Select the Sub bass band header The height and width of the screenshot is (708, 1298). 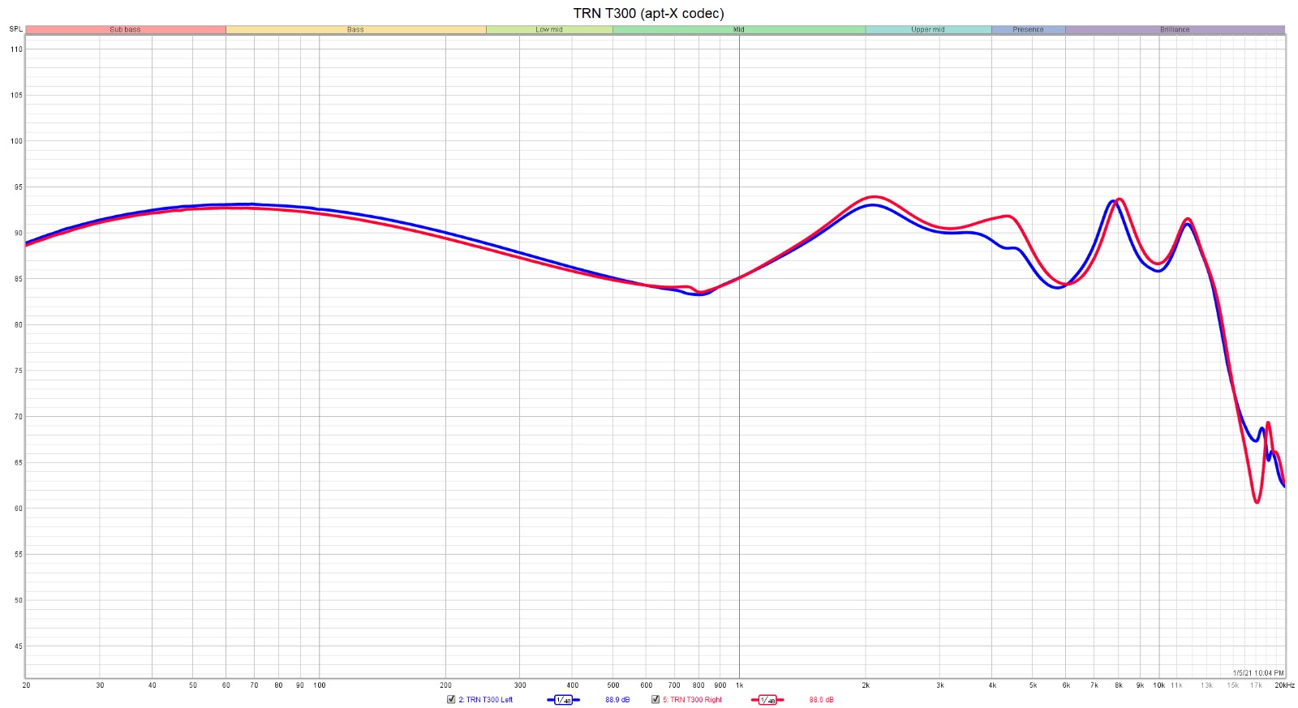point(126,29)
